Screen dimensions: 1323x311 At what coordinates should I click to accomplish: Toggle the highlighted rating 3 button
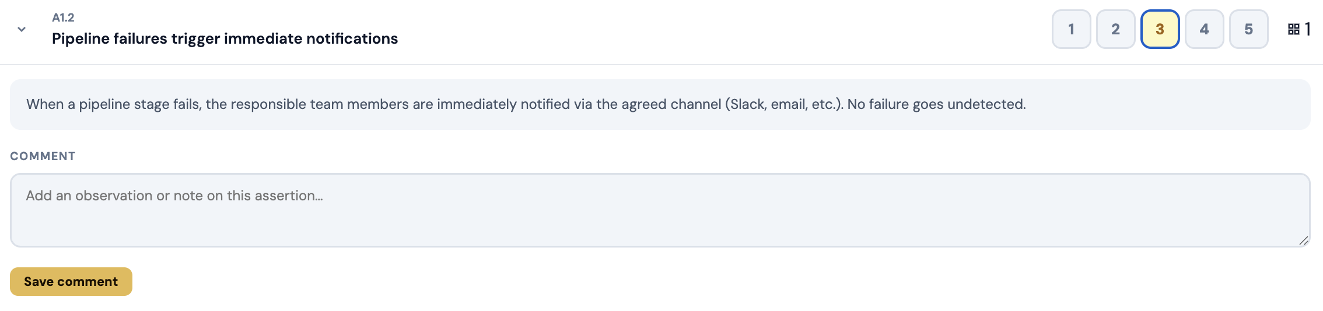click(1160, 29)
